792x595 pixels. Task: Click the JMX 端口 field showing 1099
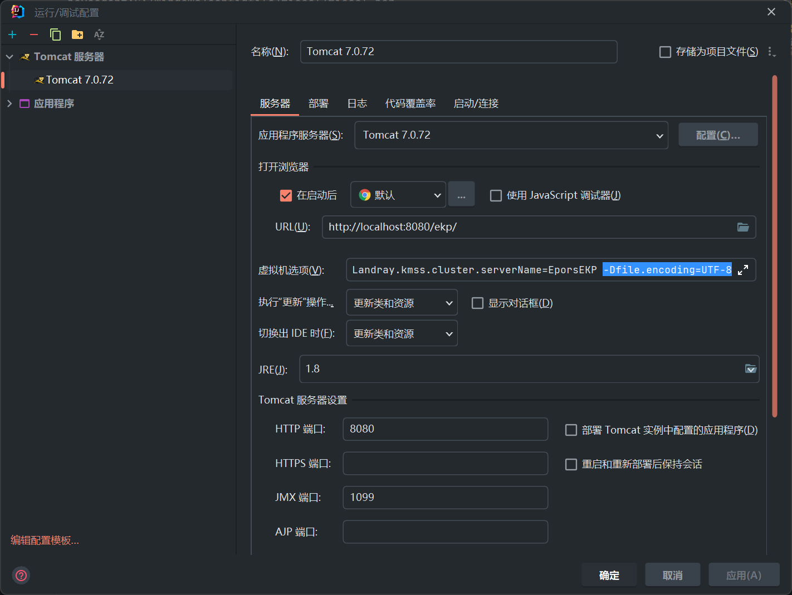click(446, 498)
